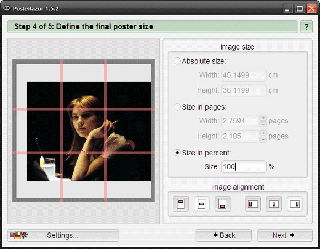Image resolution: width=320 pixels, height=249 pixels.
Task: Click the percent Size input field
Action: pos(244,167)
